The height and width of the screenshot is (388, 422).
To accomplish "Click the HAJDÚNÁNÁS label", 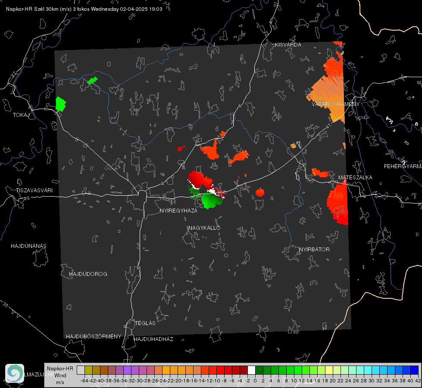I will coord(28,246).
